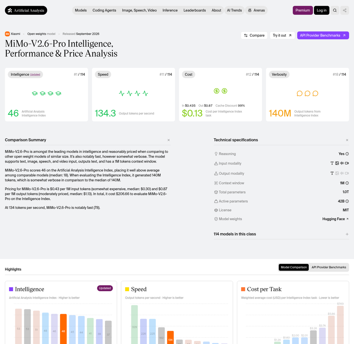354x344 pixels.
Task: Click the image input modality icon
Action: pyautogui.click(x=337, y=163)
